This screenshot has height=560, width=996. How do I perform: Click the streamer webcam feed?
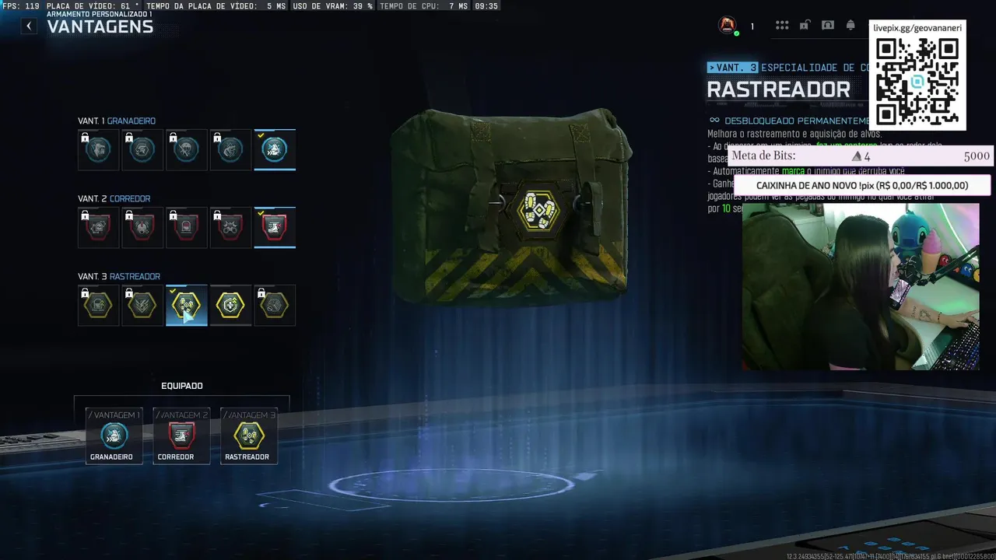coord(861,287)
